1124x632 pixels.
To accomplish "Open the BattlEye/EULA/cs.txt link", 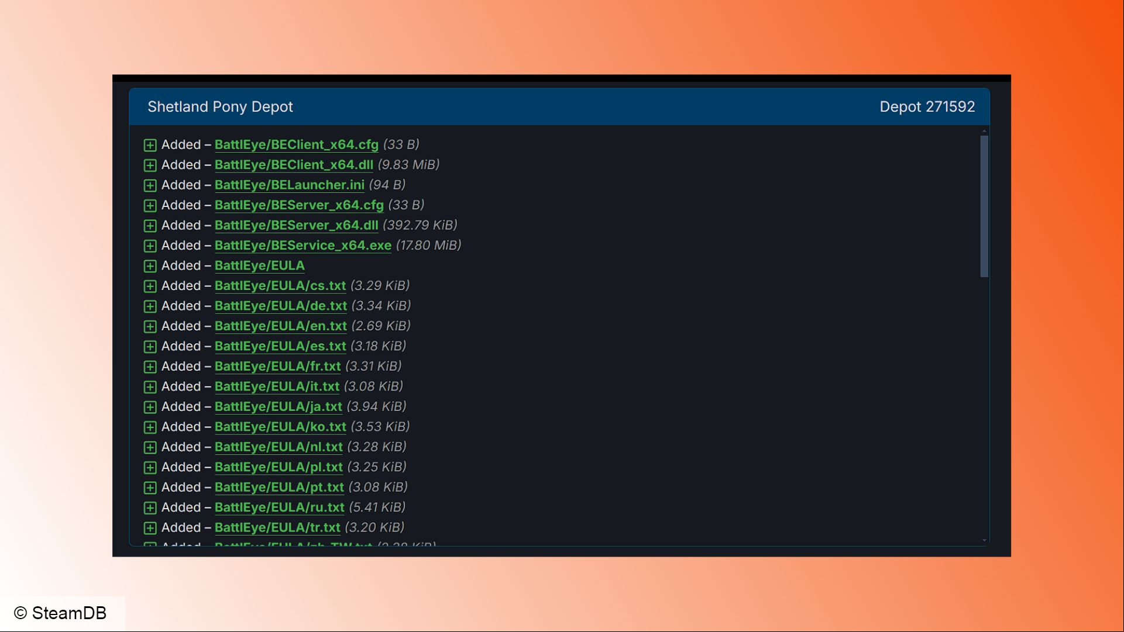I will click(x=280, y=286).
